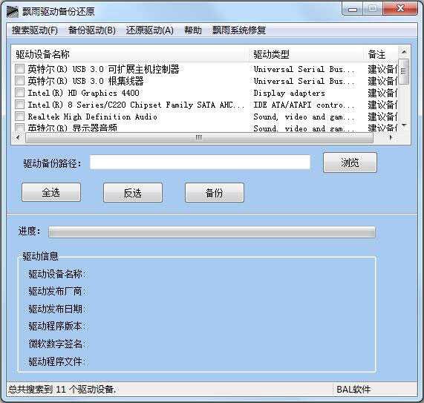Tick the Intel(R) HD Graphics 4400 checkbox
Image resolution: width=424 pixels, height=403 pixels.
(19, 93)
